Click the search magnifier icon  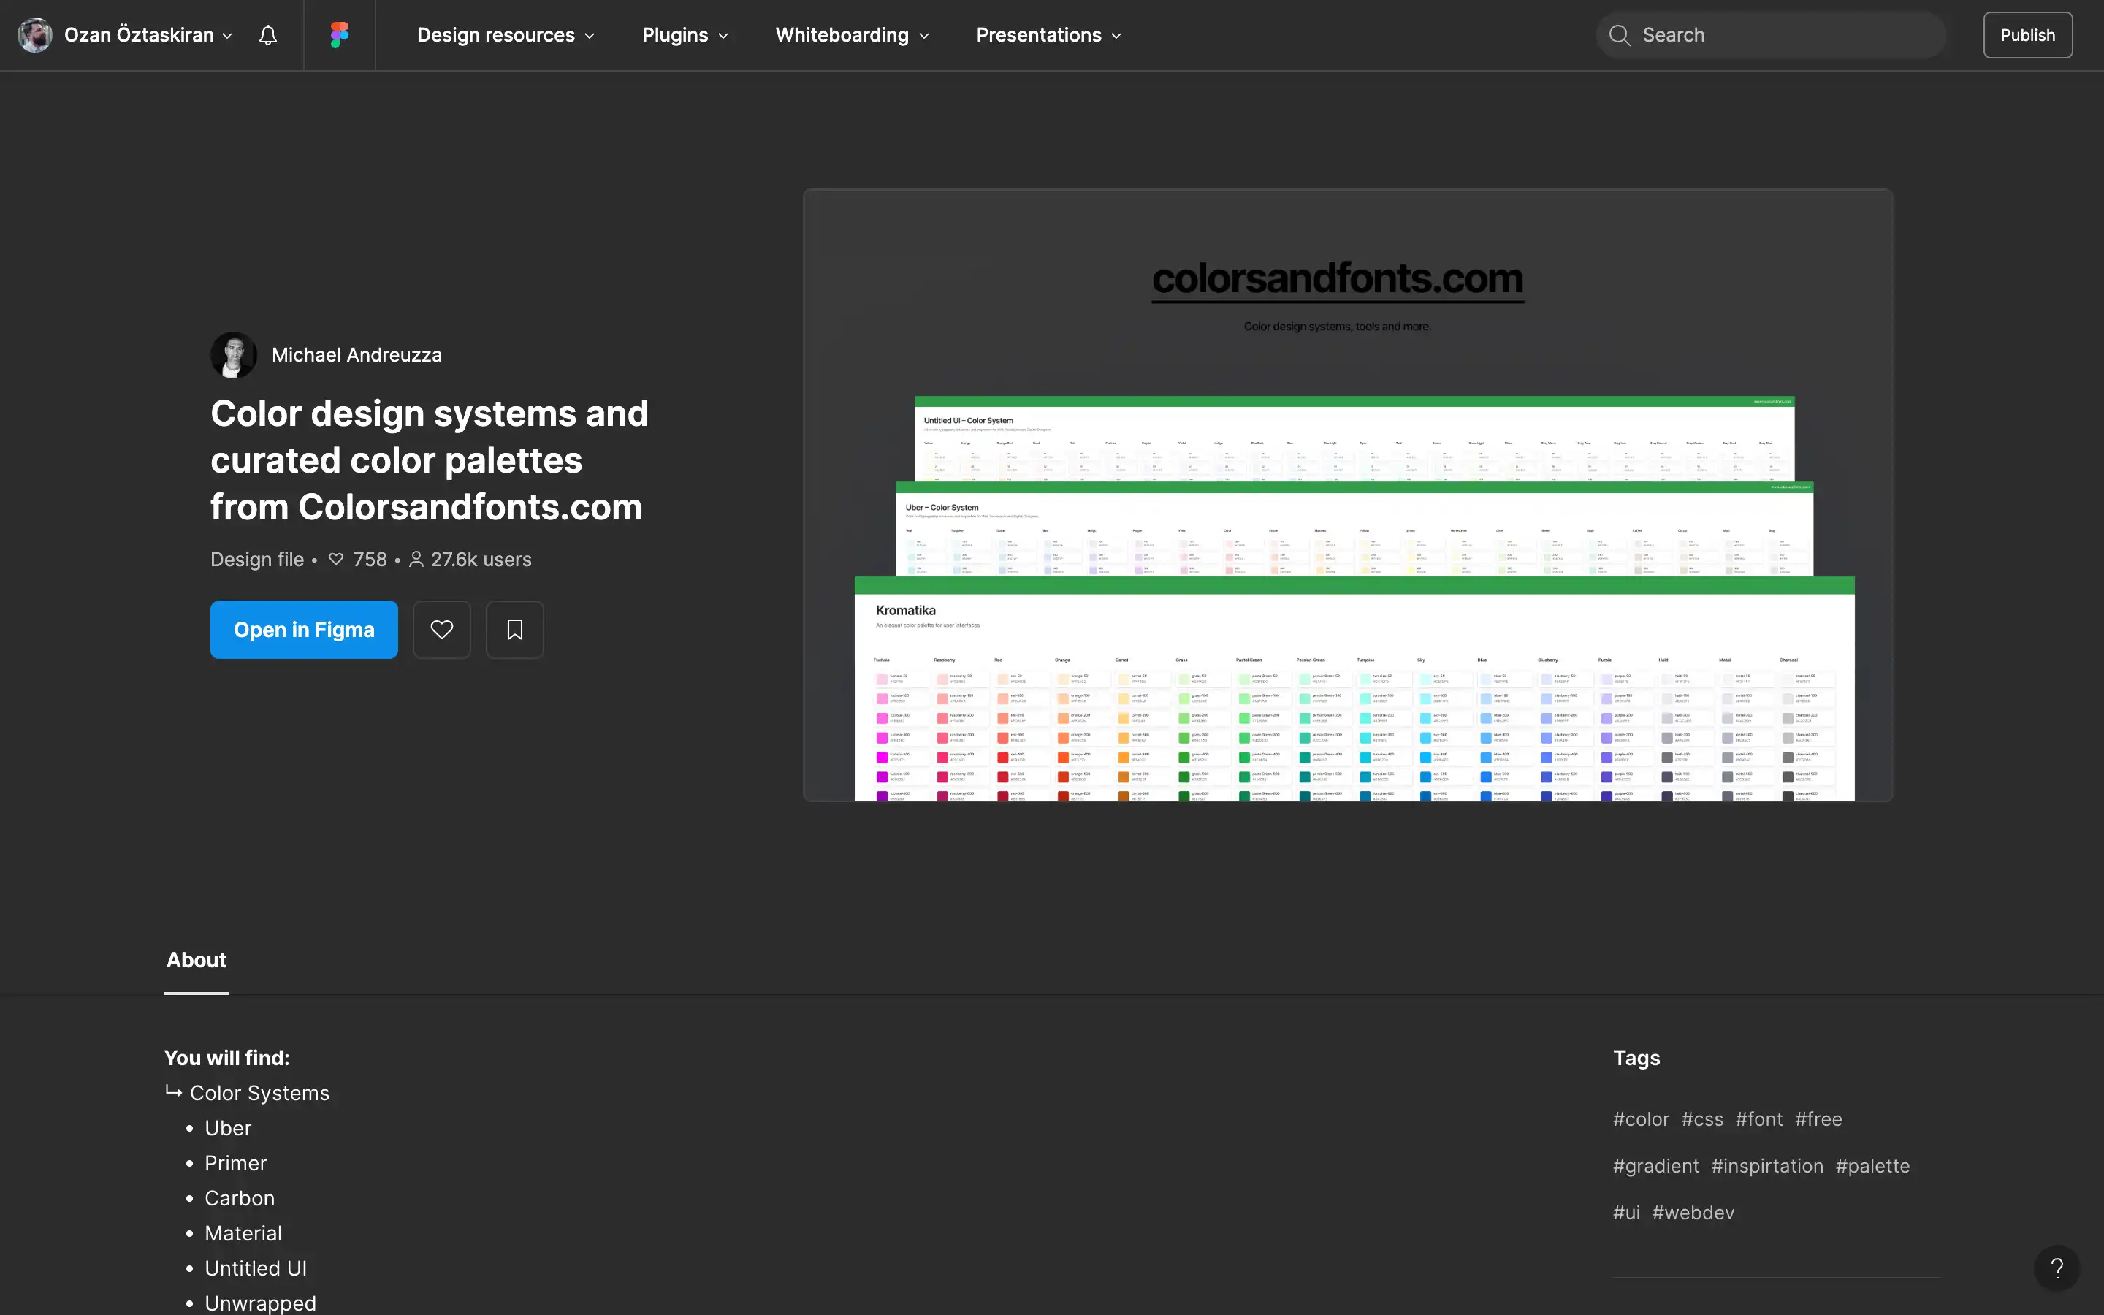click(x=1619, y=35)
